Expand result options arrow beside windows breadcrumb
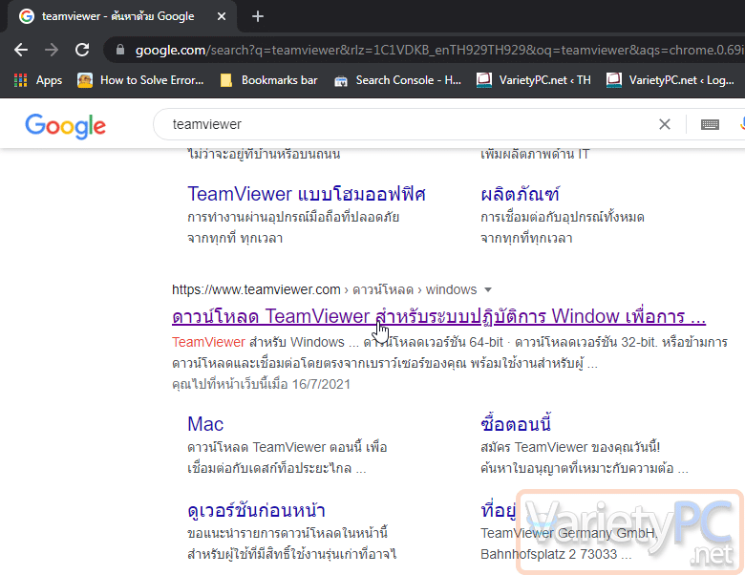The width and height of the screenshot is (745, 575). (x=488, y=289)
